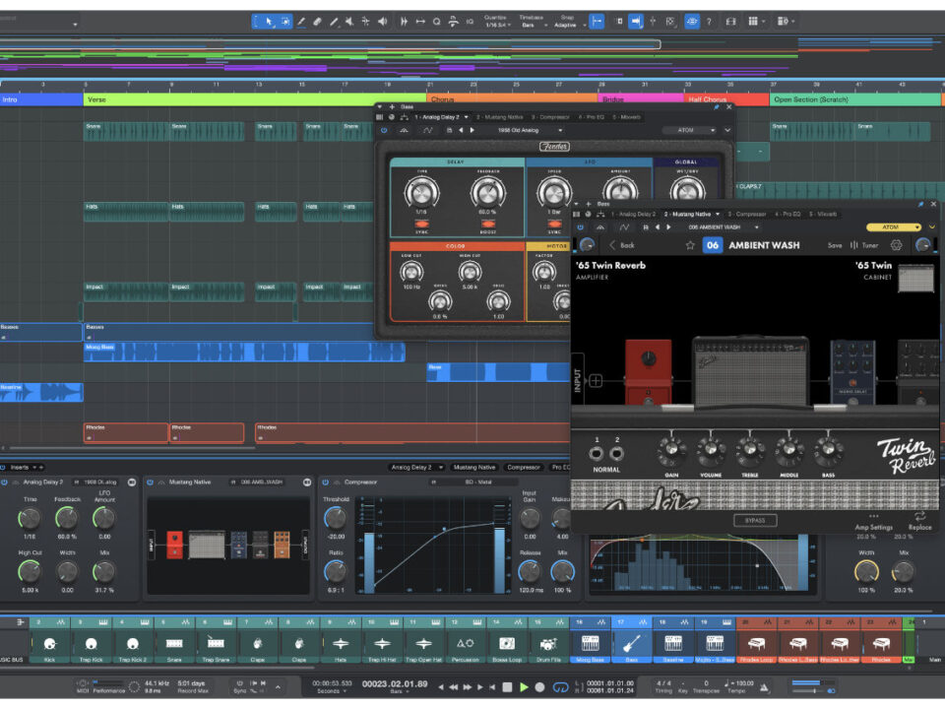
Task: Open the yellow ATOM dropdown
Action: click(x=893, y=226)
